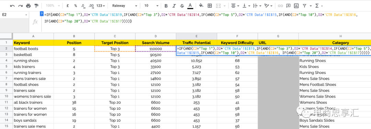The height and width of the screenshot is (129, 371).
Task: Select the cell 'kids trainers'
Action: [x=33, y=67]
